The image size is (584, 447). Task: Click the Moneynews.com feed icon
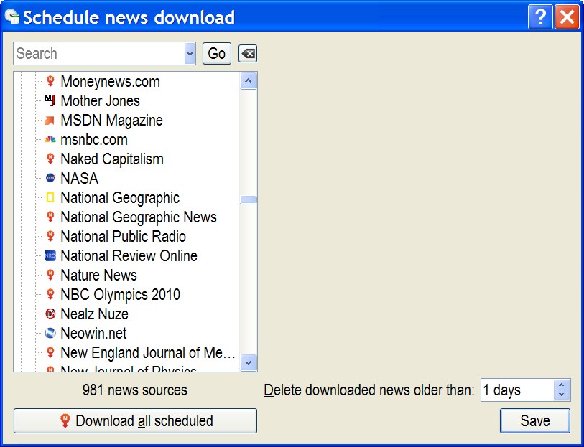point(50,82)
